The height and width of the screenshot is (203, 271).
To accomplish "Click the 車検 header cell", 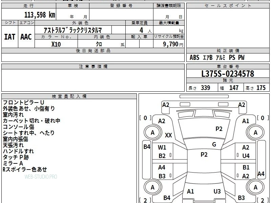I will pyautogui.click(x=73, y=6).
